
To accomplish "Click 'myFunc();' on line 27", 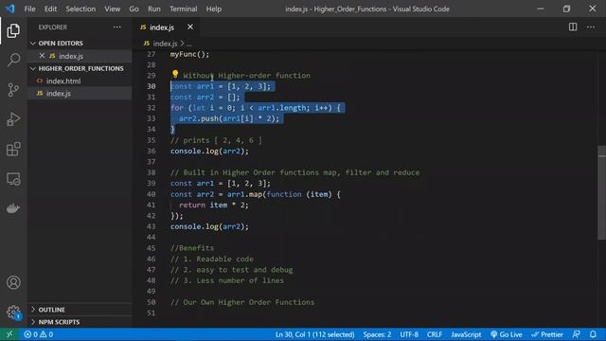I will pyautogui.click(x=189, y=55).
